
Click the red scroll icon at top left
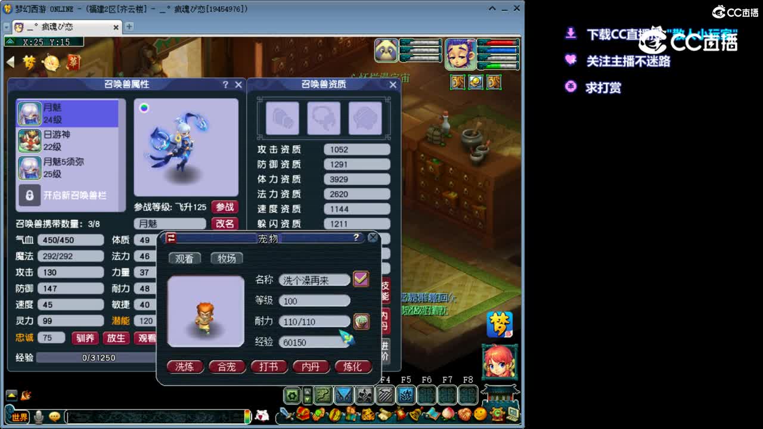point(73,62)
